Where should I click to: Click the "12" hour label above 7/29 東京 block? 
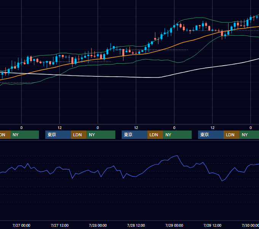pyautogui.click(x=213, y=128)
